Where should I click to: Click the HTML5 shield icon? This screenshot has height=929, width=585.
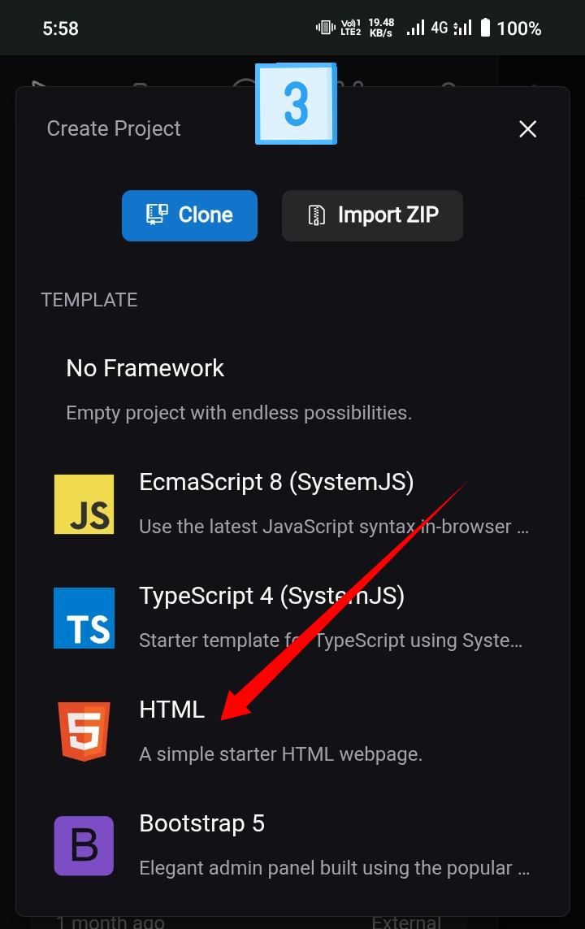tap(84, 730)
